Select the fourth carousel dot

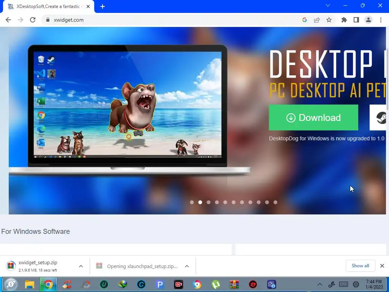[217, 202]
